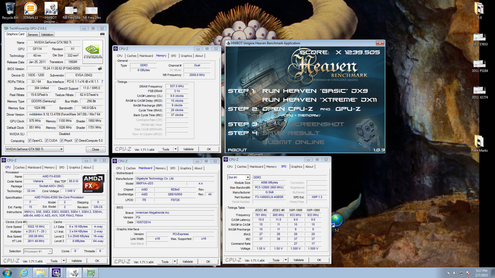Click the SCORE X 1239.505 text
The width and height of the screenshot is (495, 278).
click(340, 52)
